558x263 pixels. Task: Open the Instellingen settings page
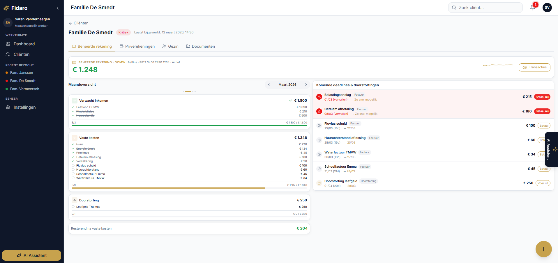click(x=24, y=107)
